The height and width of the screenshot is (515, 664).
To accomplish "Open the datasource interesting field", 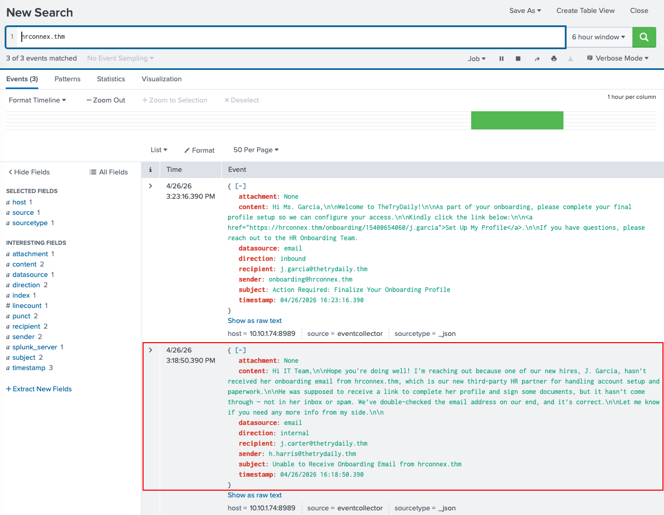I will 30,274.
